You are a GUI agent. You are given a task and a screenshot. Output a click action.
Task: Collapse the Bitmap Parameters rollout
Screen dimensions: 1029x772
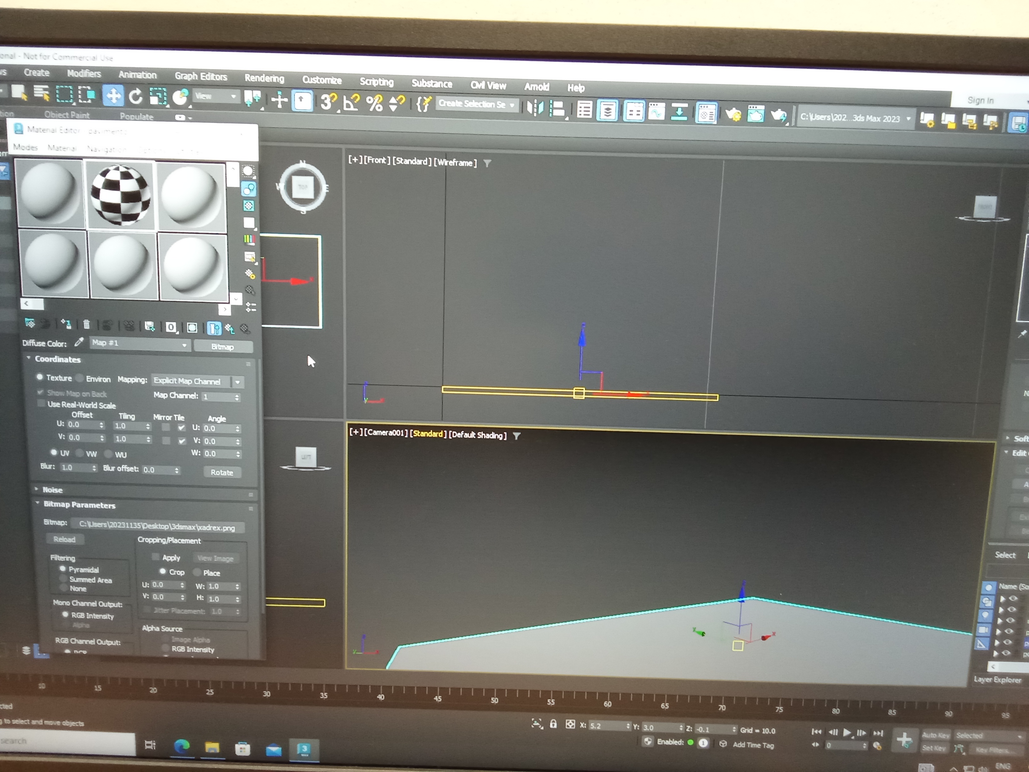[x=78, y=505]
